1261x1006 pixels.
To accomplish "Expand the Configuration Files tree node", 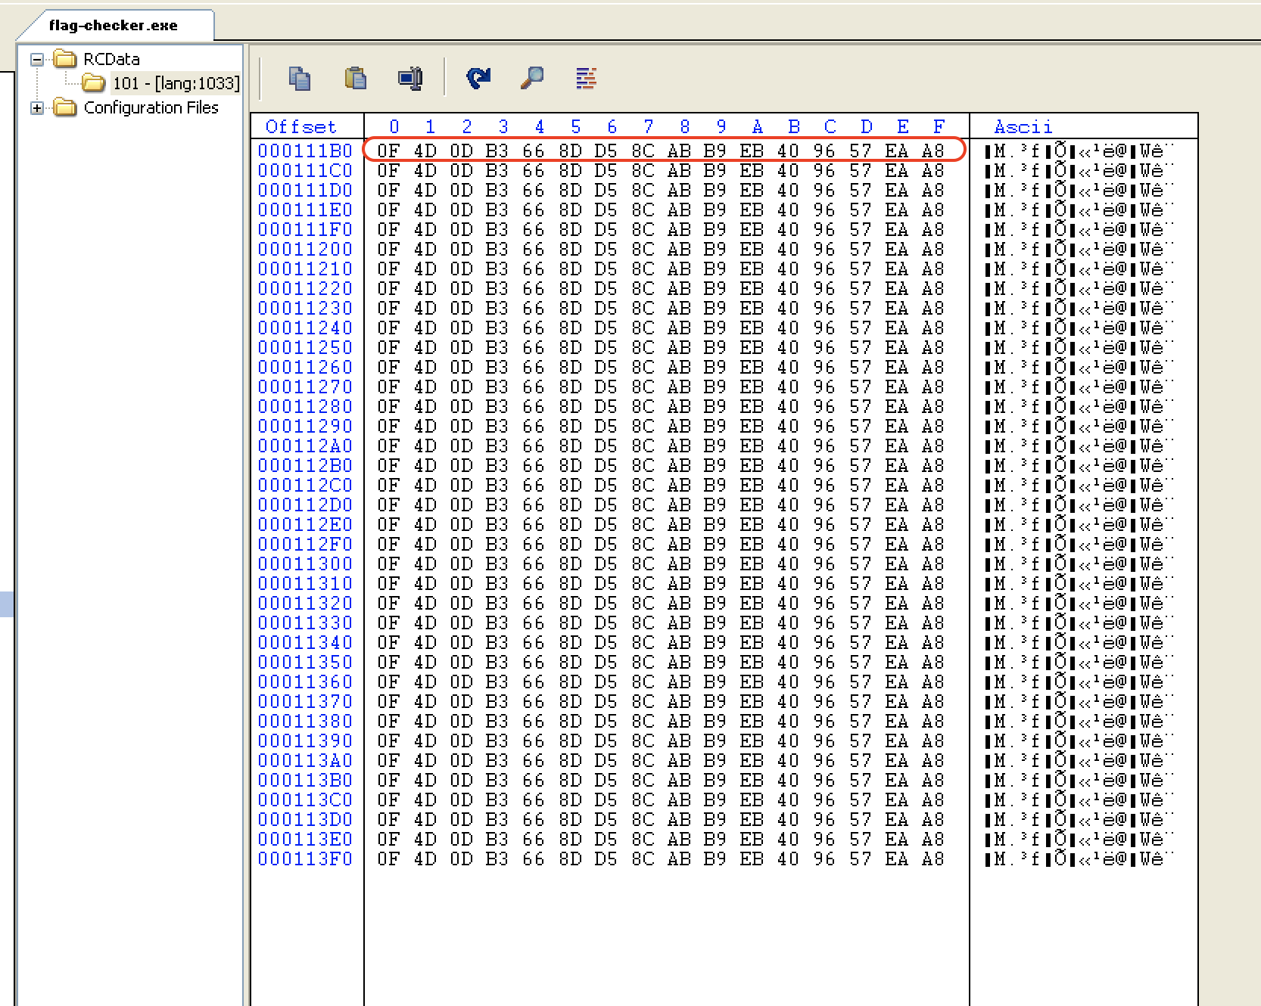I will pos(36,107).
